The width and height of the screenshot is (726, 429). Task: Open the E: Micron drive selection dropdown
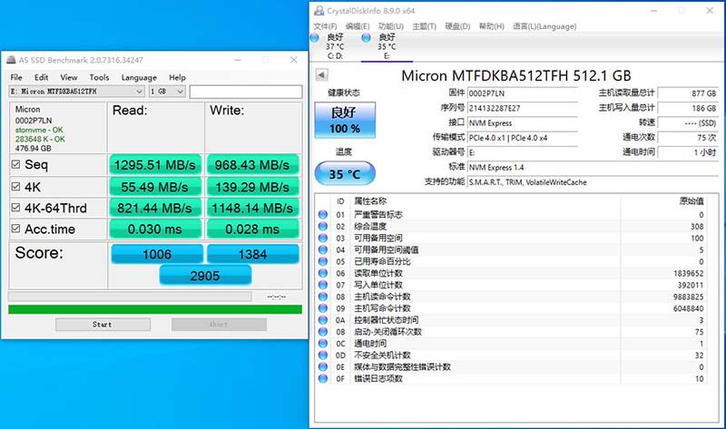click(x=77, y=92)
